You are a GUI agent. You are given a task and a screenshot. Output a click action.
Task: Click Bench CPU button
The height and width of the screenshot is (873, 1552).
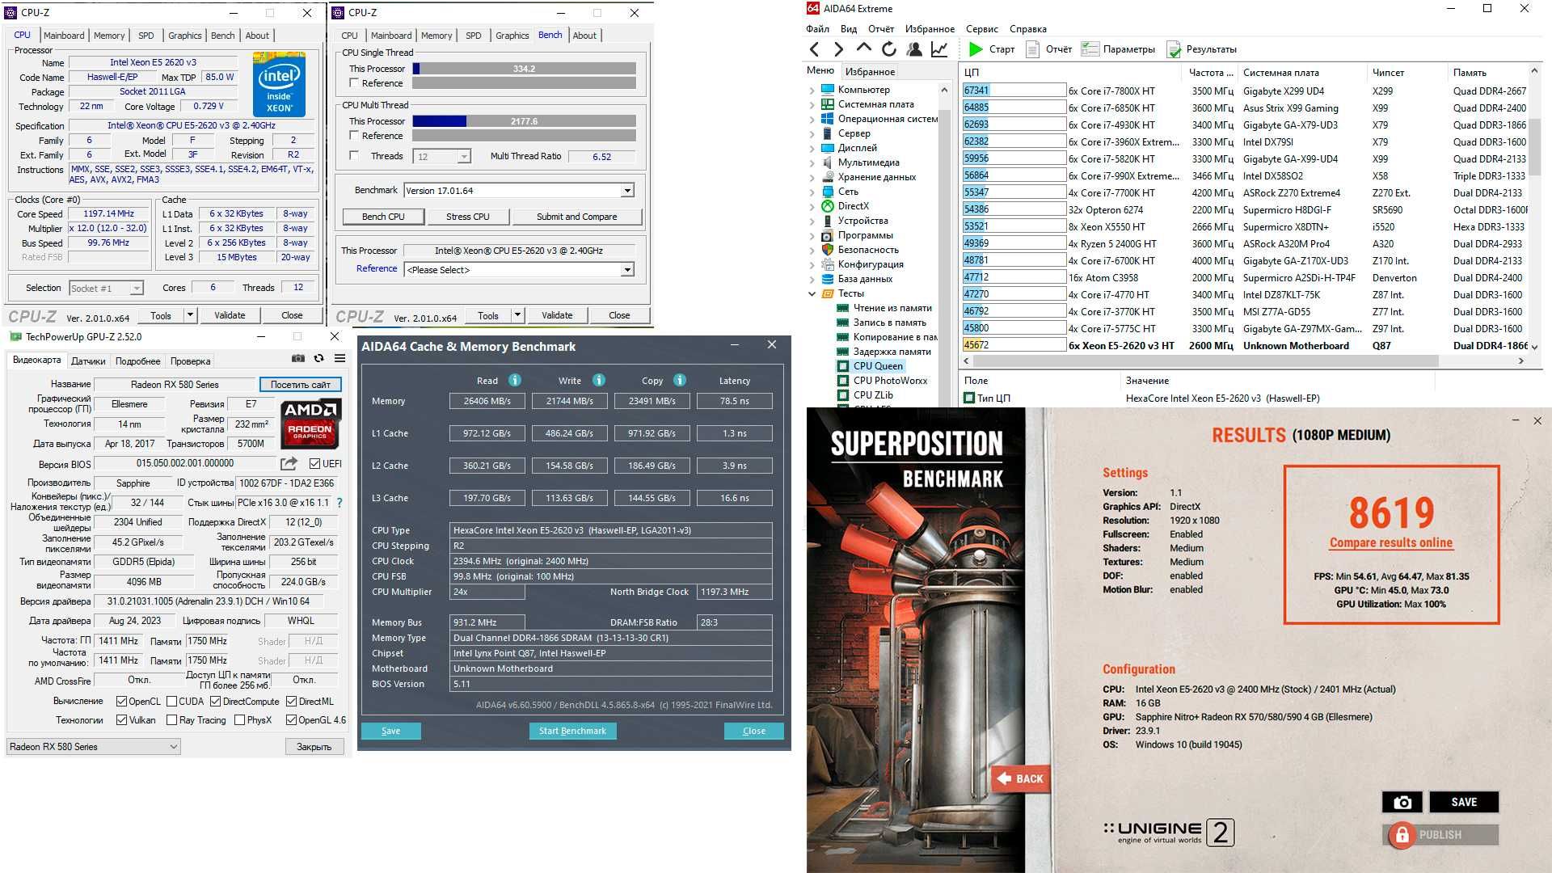pos(383,217)
